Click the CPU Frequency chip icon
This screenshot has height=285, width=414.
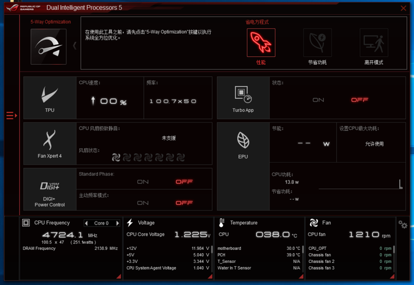tap(26, 223)
